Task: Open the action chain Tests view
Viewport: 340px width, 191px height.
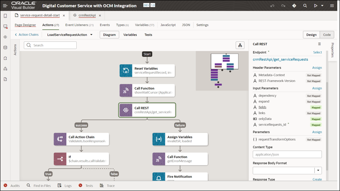Action: [x=148, y=35]
